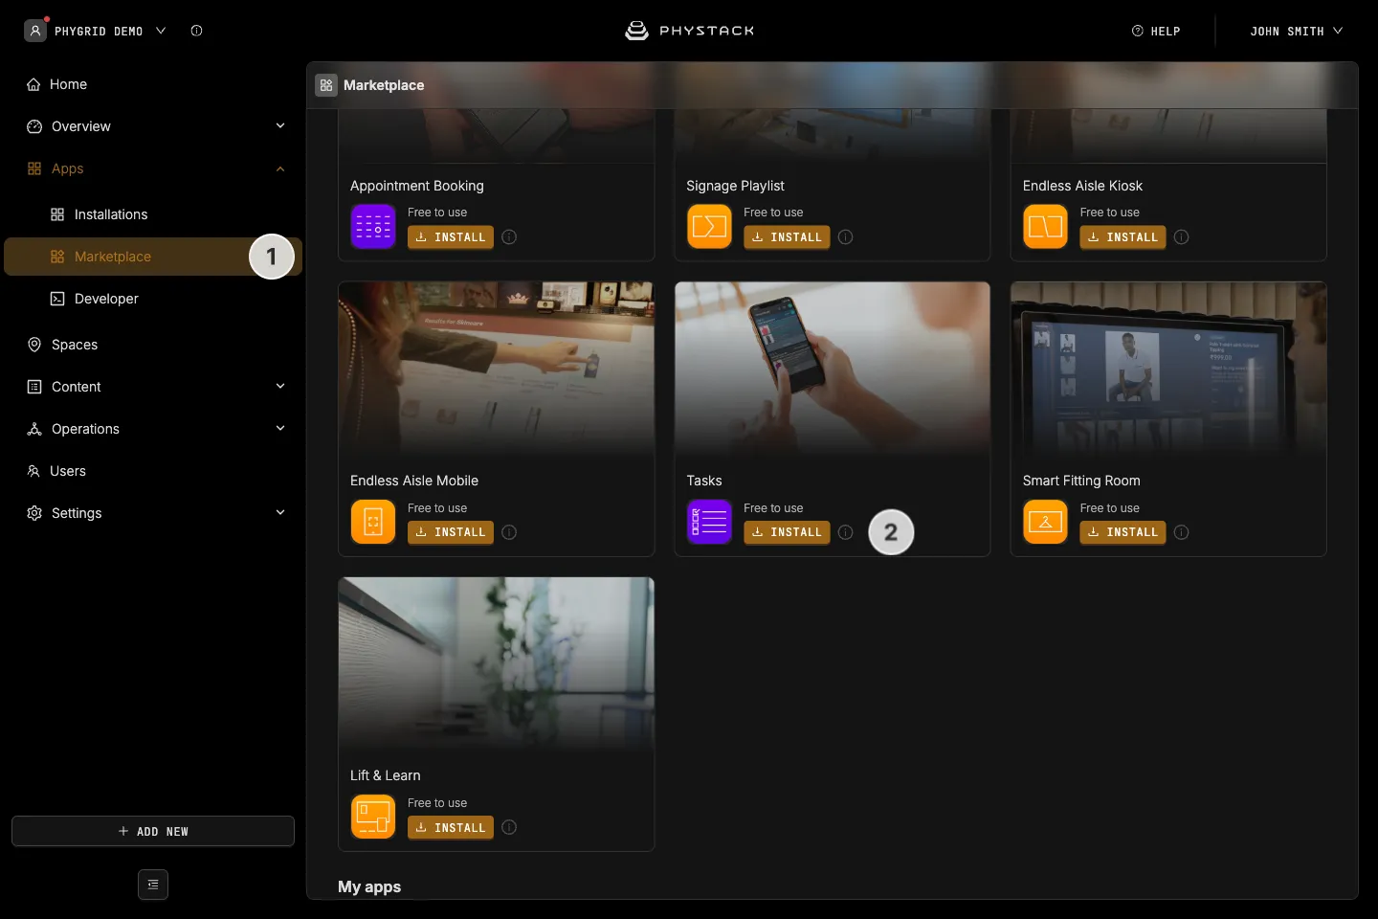Open the Developer page

pos(153,299)
